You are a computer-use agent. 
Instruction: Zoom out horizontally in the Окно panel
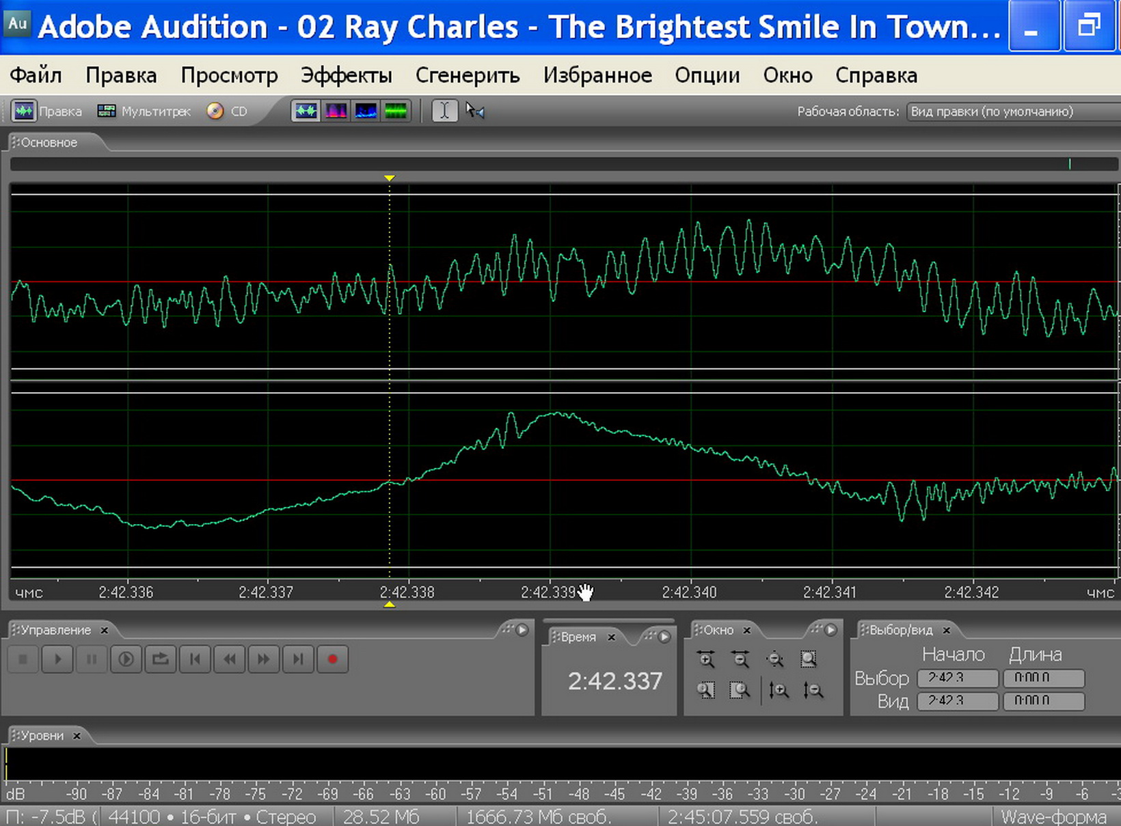coord(740,659)
